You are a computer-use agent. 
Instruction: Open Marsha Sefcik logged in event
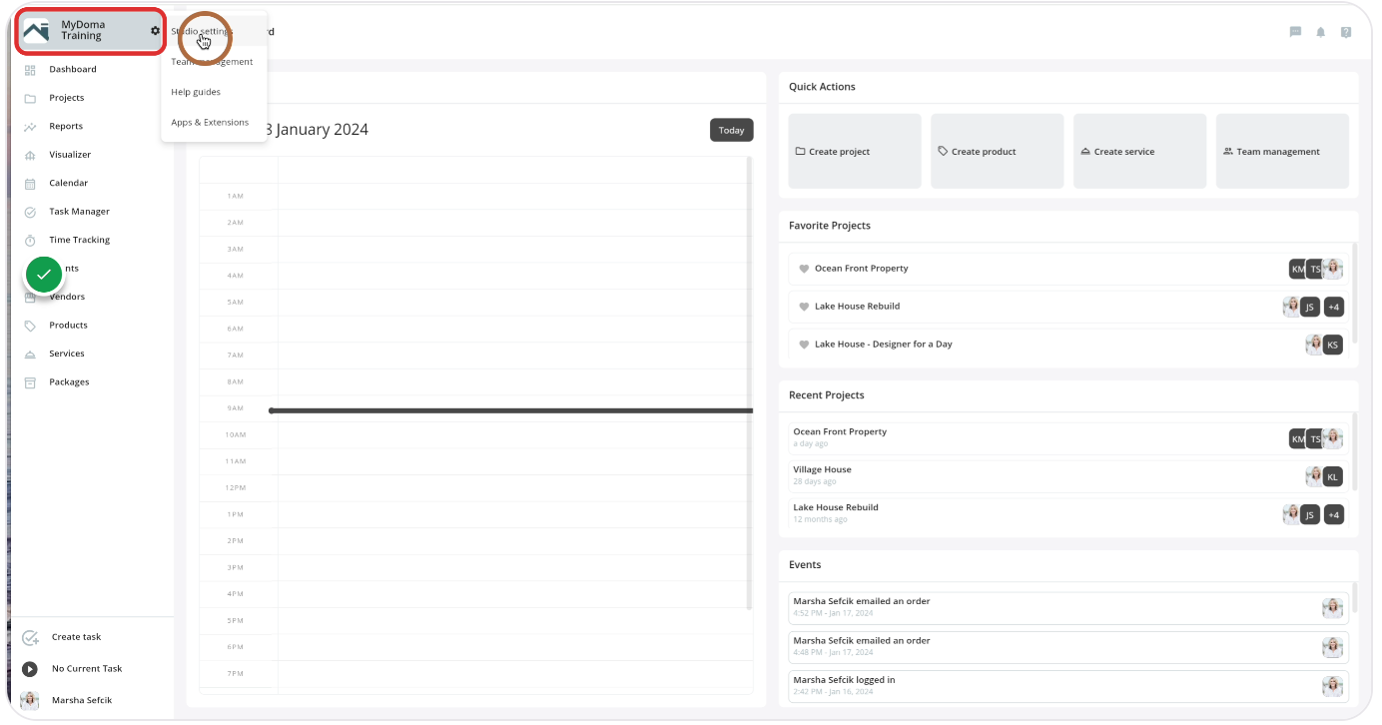[1068, 686]
